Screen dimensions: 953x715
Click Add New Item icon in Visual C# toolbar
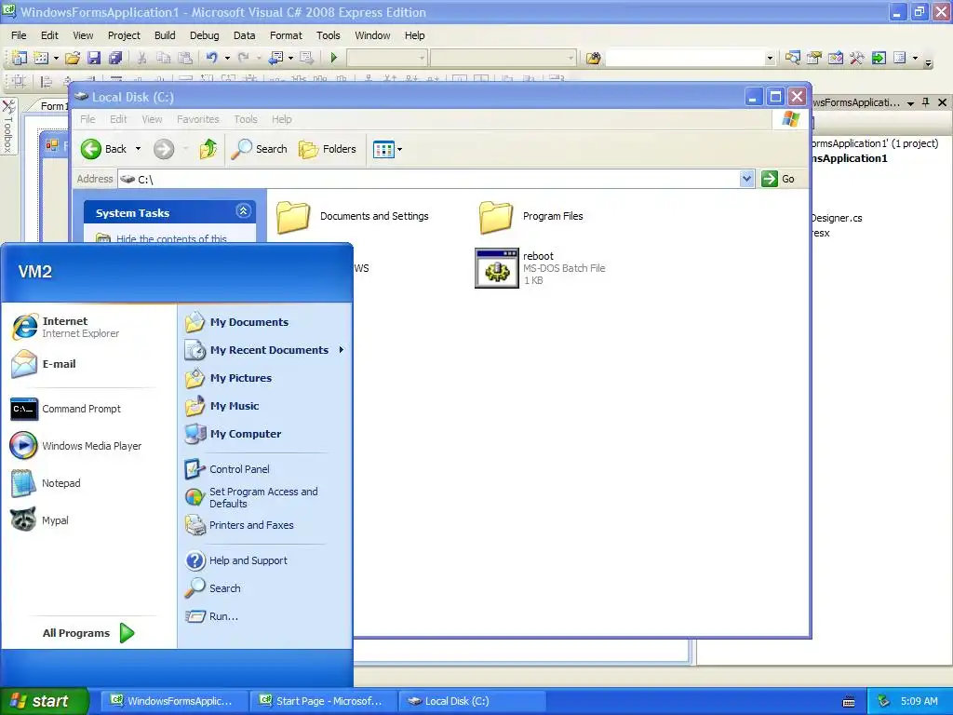pyautogui.click(x=41, y=58)
